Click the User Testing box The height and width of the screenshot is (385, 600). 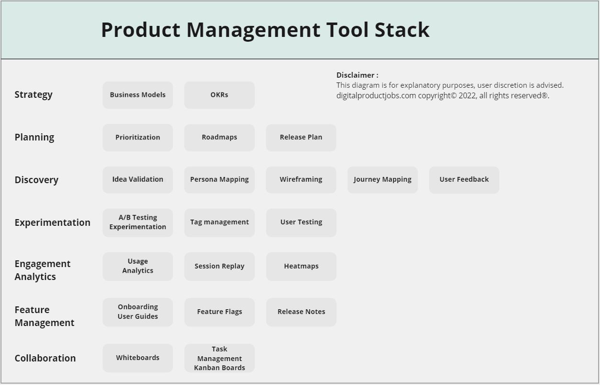301,222
